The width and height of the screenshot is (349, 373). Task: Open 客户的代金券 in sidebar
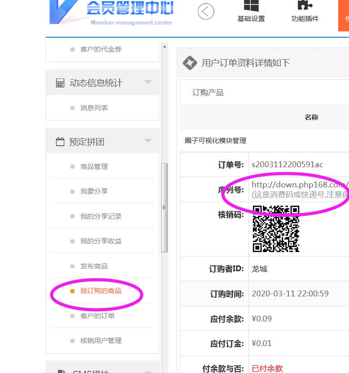100,49
